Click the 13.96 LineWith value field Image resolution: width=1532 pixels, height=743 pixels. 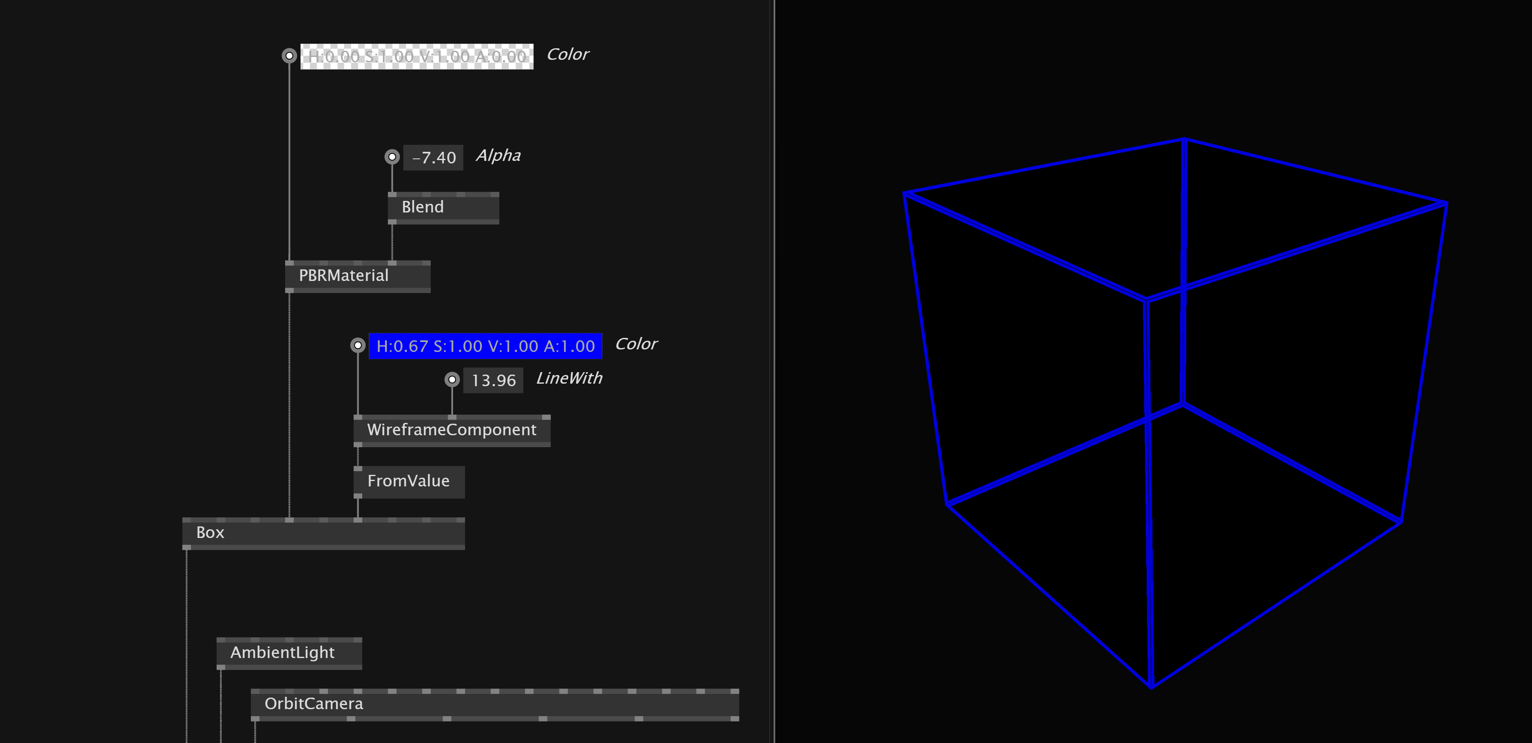(x=492, y=381)
